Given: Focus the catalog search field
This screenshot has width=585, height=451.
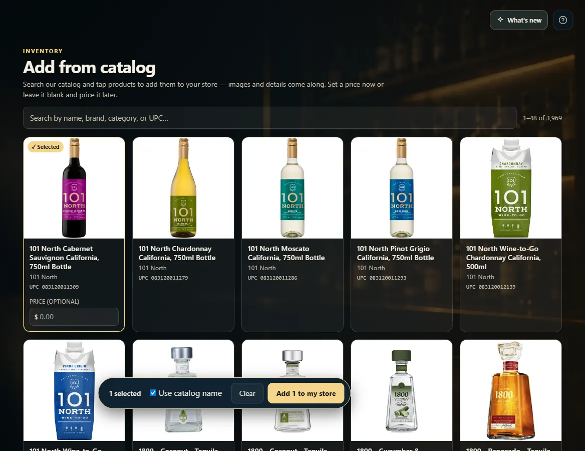Looking at the screenshot, I should (270, 118).
